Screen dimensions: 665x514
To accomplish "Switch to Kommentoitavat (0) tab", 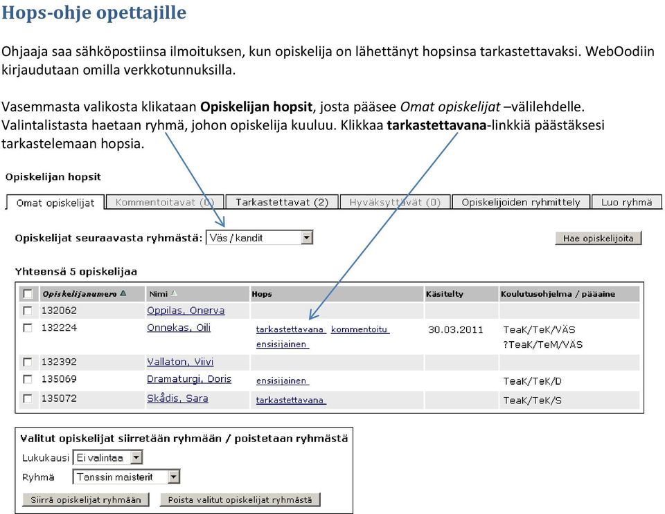I will click(x=165, y=203).
